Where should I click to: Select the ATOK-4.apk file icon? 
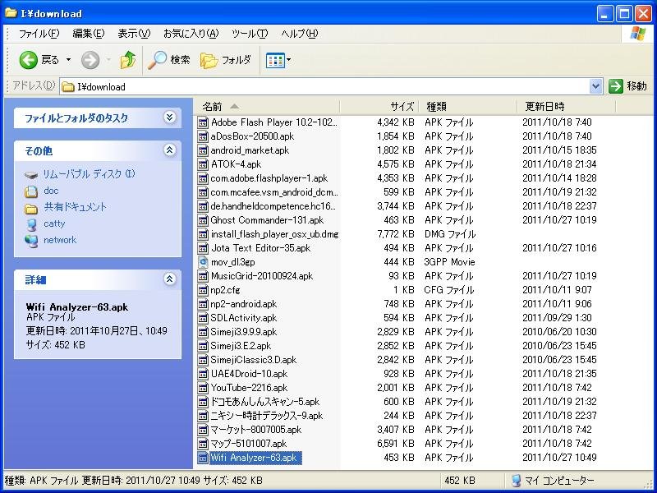coord(203,164)
